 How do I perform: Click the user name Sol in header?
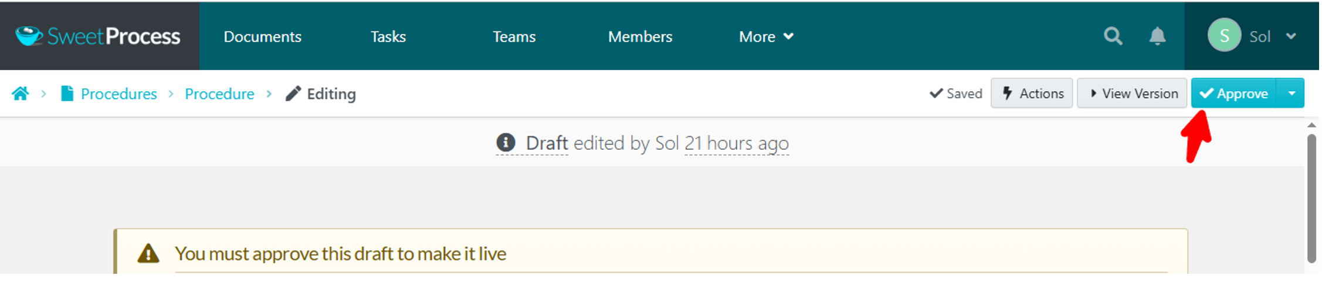coord(1260,36)
